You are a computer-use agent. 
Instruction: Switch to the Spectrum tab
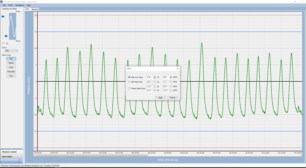[x=35, y=9]
